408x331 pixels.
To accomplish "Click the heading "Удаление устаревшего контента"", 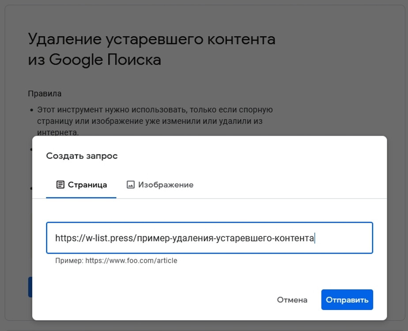I will (151, 39).
